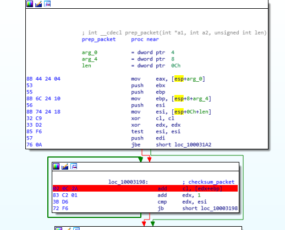Select arg_0 variable definition

pos(128,53)
